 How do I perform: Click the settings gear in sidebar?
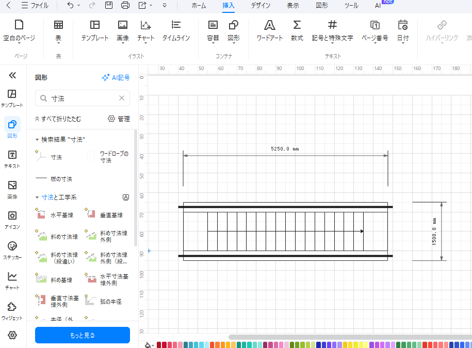[12, 335]
